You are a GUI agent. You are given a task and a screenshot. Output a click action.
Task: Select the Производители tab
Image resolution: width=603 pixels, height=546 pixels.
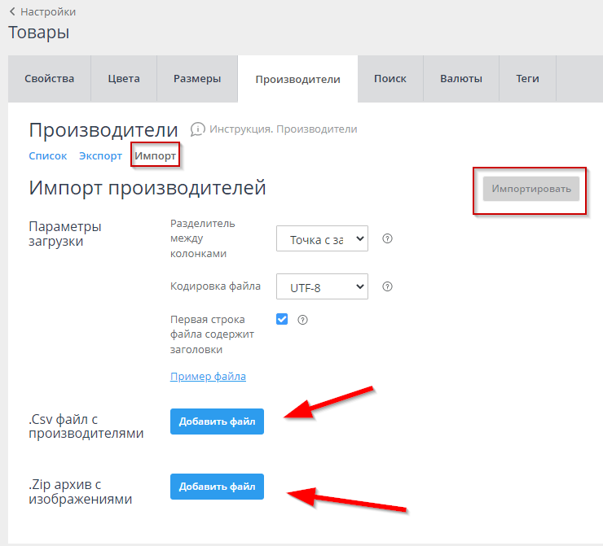297,80
